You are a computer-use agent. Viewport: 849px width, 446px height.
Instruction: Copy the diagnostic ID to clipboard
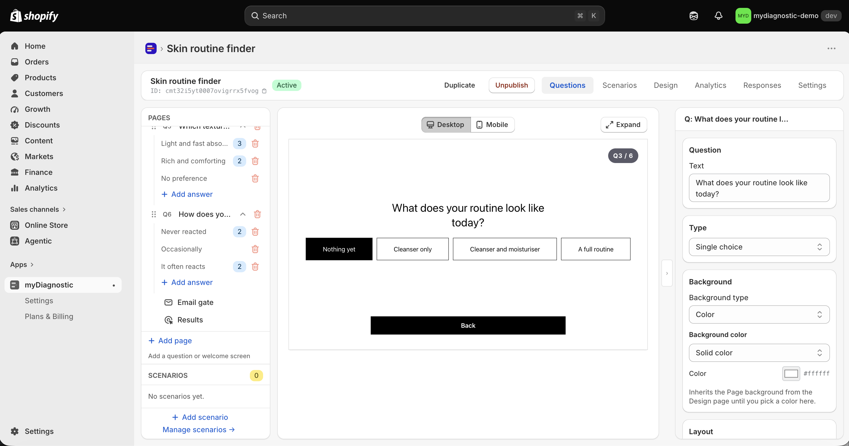(264, 91)
